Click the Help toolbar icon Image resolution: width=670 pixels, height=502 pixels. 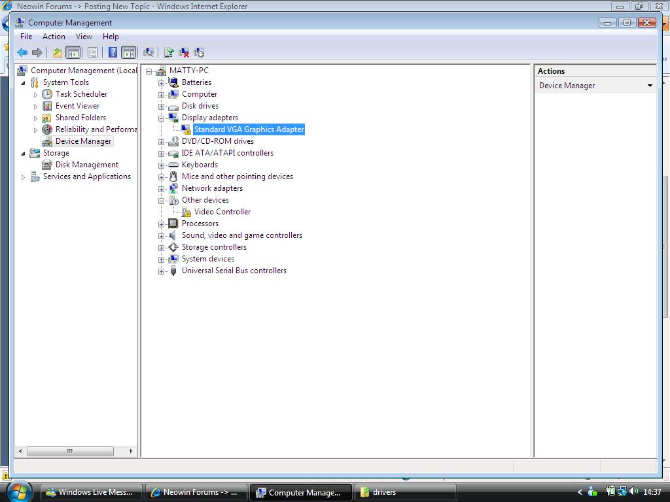(113, 52)
